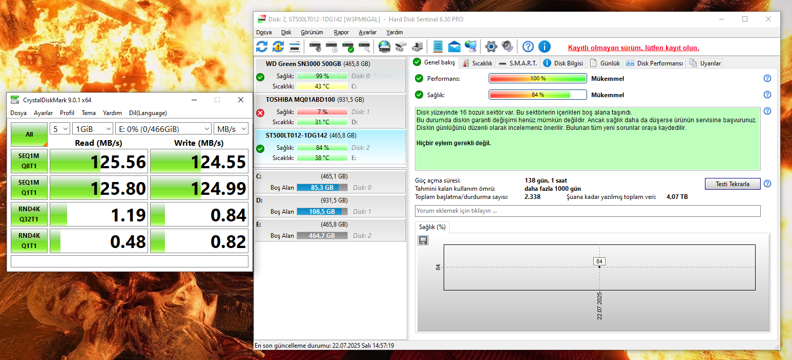Select the D: partition entry 108,5 GB free
This screenshot has width=792, height=360.
coord(330,207)
